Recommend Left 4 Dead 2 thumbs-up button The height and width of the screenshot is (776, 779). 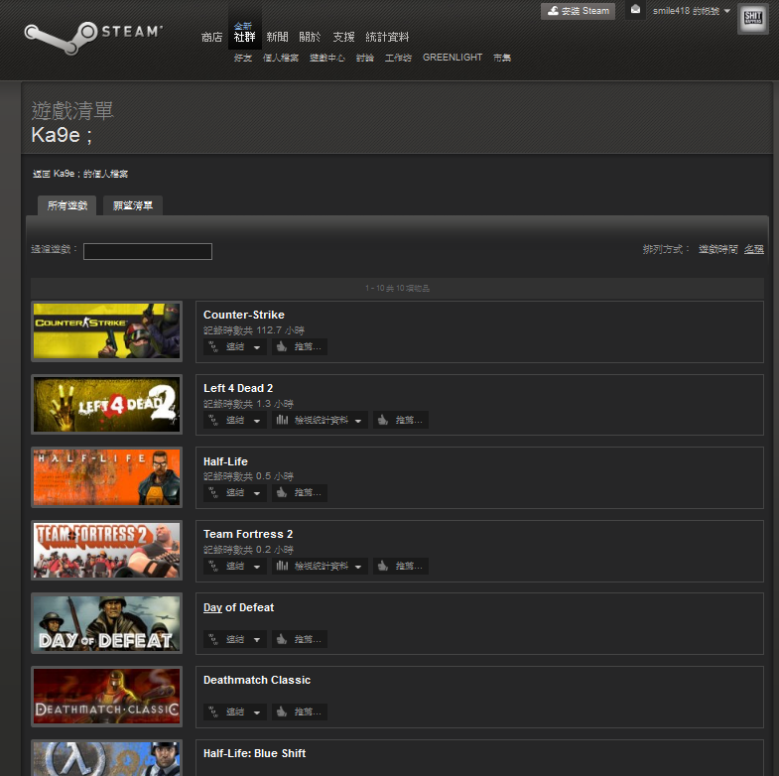click(x=401, y=421)
